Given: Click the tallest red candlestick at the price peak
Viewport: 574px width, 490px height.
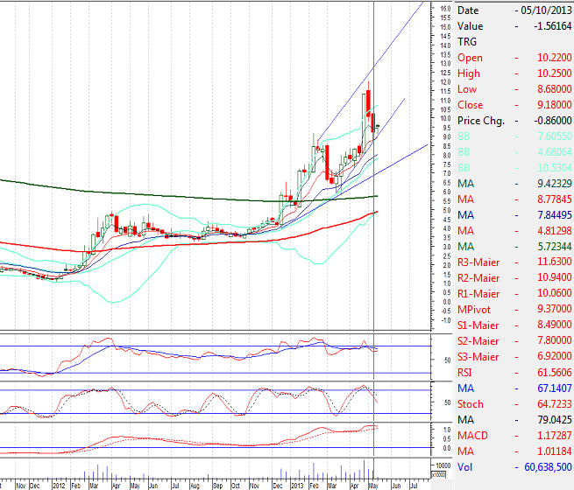Looking at the screenshot, I should coord(368,102).
